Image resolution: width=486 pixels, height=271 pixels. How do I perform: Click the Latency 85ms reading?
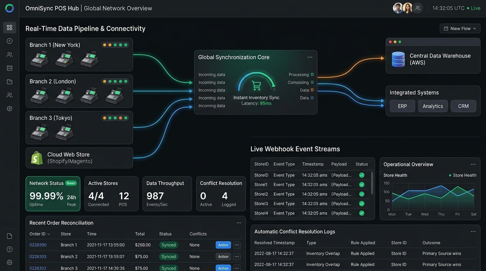point(256,103)
